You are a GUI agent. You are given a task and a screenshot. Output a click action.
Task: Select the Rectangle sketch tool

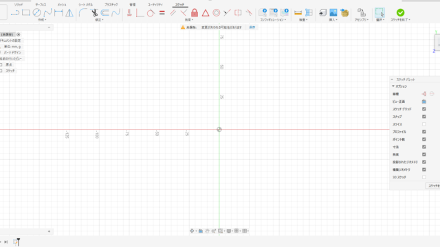pyautogui.click(x=26, y=12)
